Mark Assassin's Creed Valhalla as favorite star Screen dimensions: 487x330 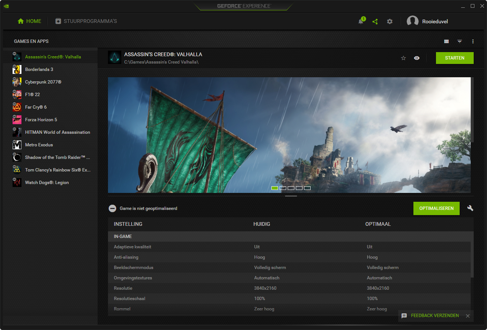403,58
